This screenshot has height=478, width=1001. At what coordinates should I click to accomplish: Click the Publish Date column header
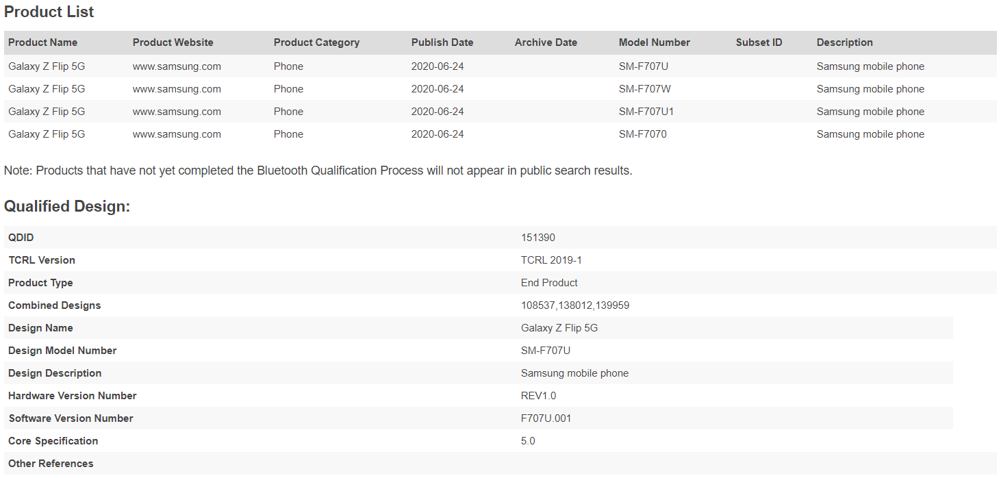coord(442,42)
